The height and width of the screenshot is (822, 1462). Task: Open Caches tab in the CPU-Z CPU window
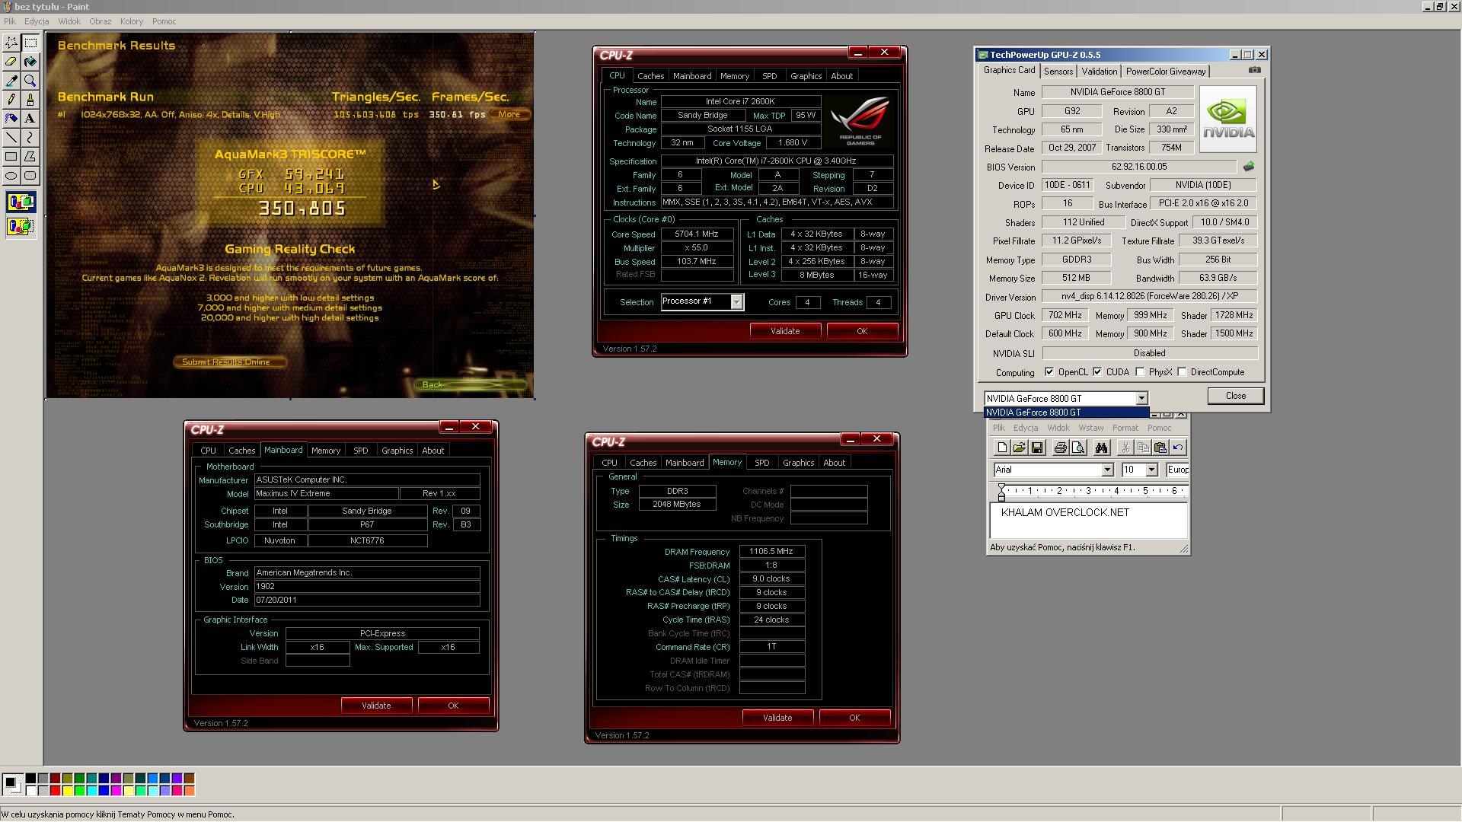pos(650,76)
